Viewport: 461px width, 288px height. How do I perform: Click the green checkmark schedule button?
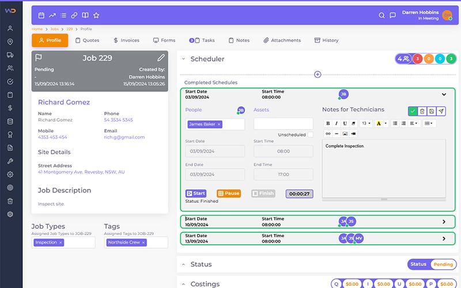click(413, 111)
